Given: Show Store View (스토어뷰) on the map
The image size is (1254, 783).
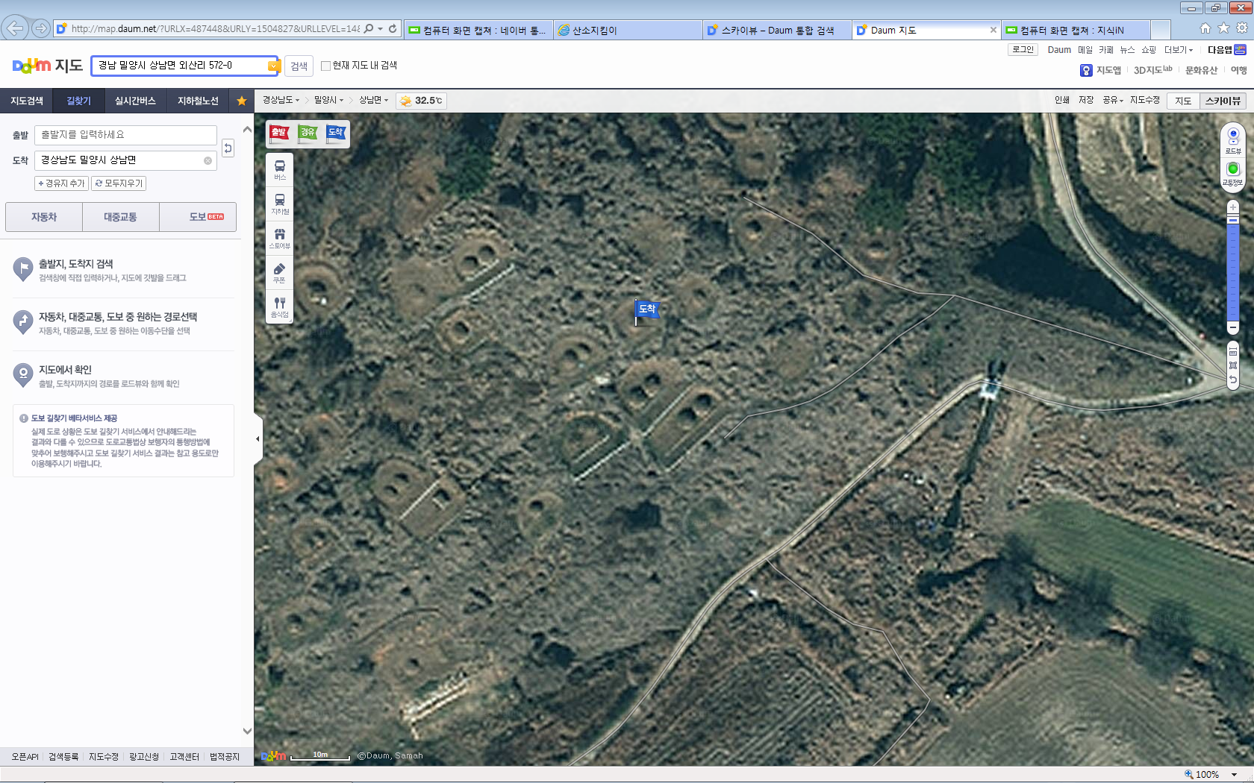Looking at the screenshot, I should (280, 238).
